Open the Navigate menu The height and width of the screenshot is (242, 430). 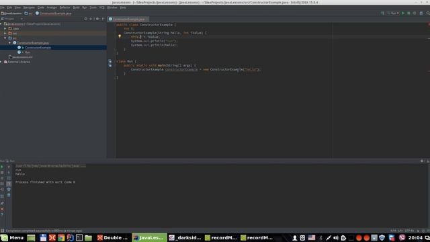coord(29,7)
